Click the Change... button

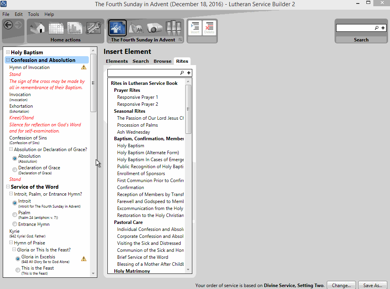pos(341,285)
